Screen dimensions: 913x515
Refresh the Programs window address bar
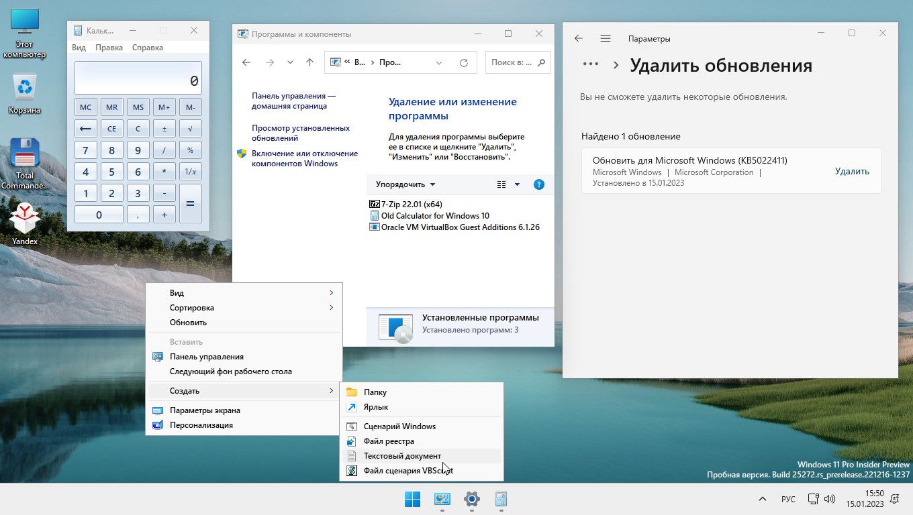463,62
